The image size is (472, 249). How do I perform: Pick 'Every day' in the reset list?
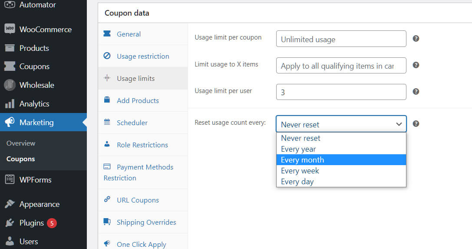tap(341, 182)
